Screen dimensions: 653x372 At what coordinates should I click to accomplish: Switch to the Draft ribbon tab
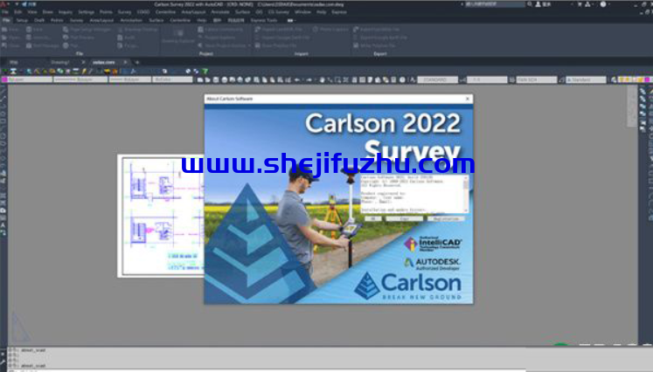[39, 20]
